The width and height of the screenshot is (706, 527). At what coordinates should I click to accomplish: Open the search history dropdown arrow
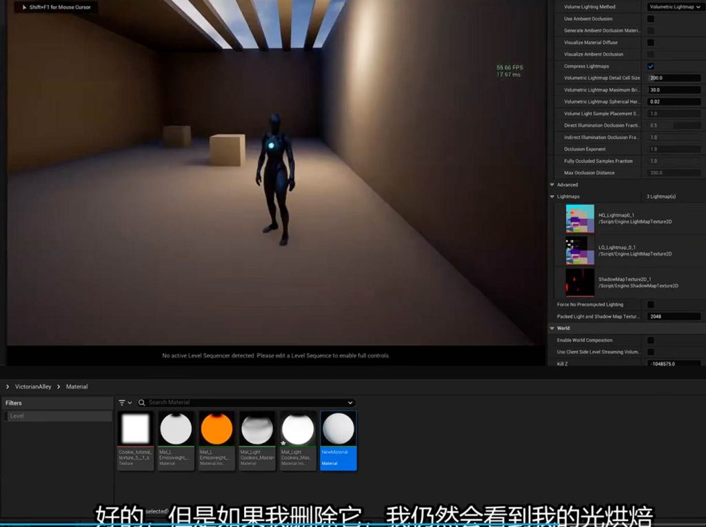click(x=350, y=402)
